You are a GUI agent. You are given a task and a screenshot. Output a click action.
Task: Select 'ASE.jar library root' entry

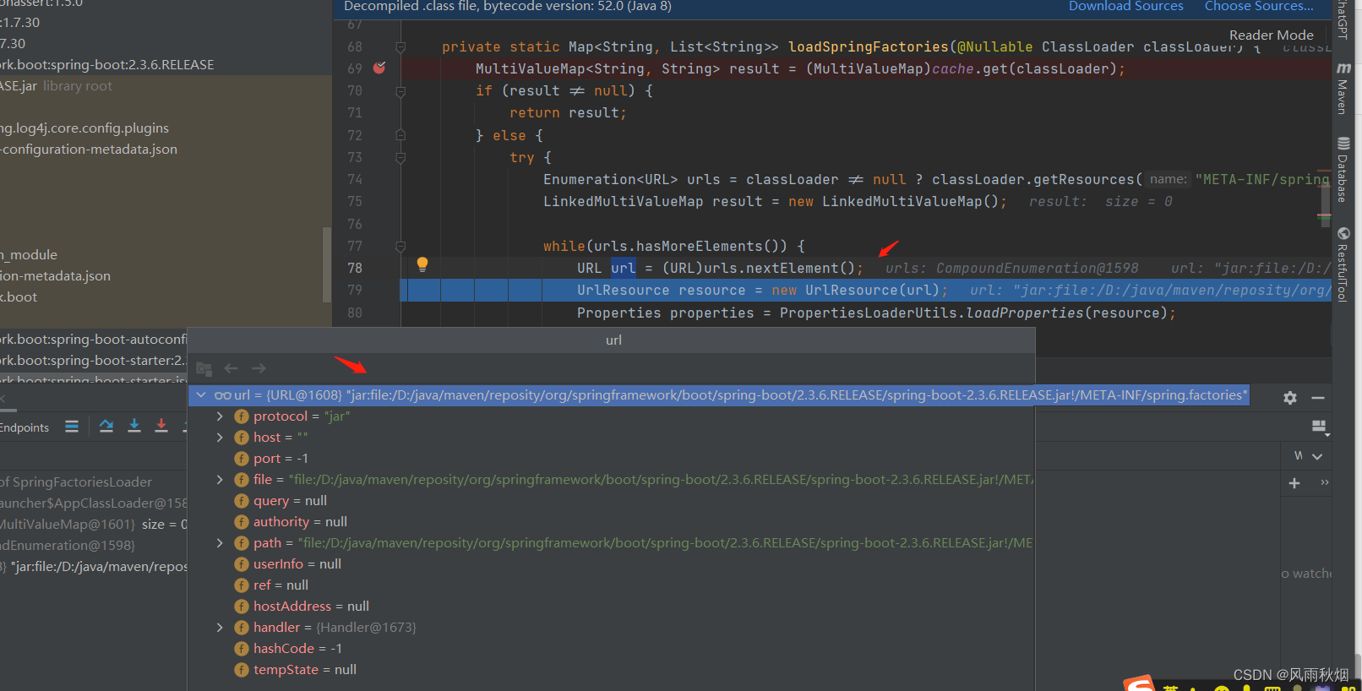click(x=57, y=85)
